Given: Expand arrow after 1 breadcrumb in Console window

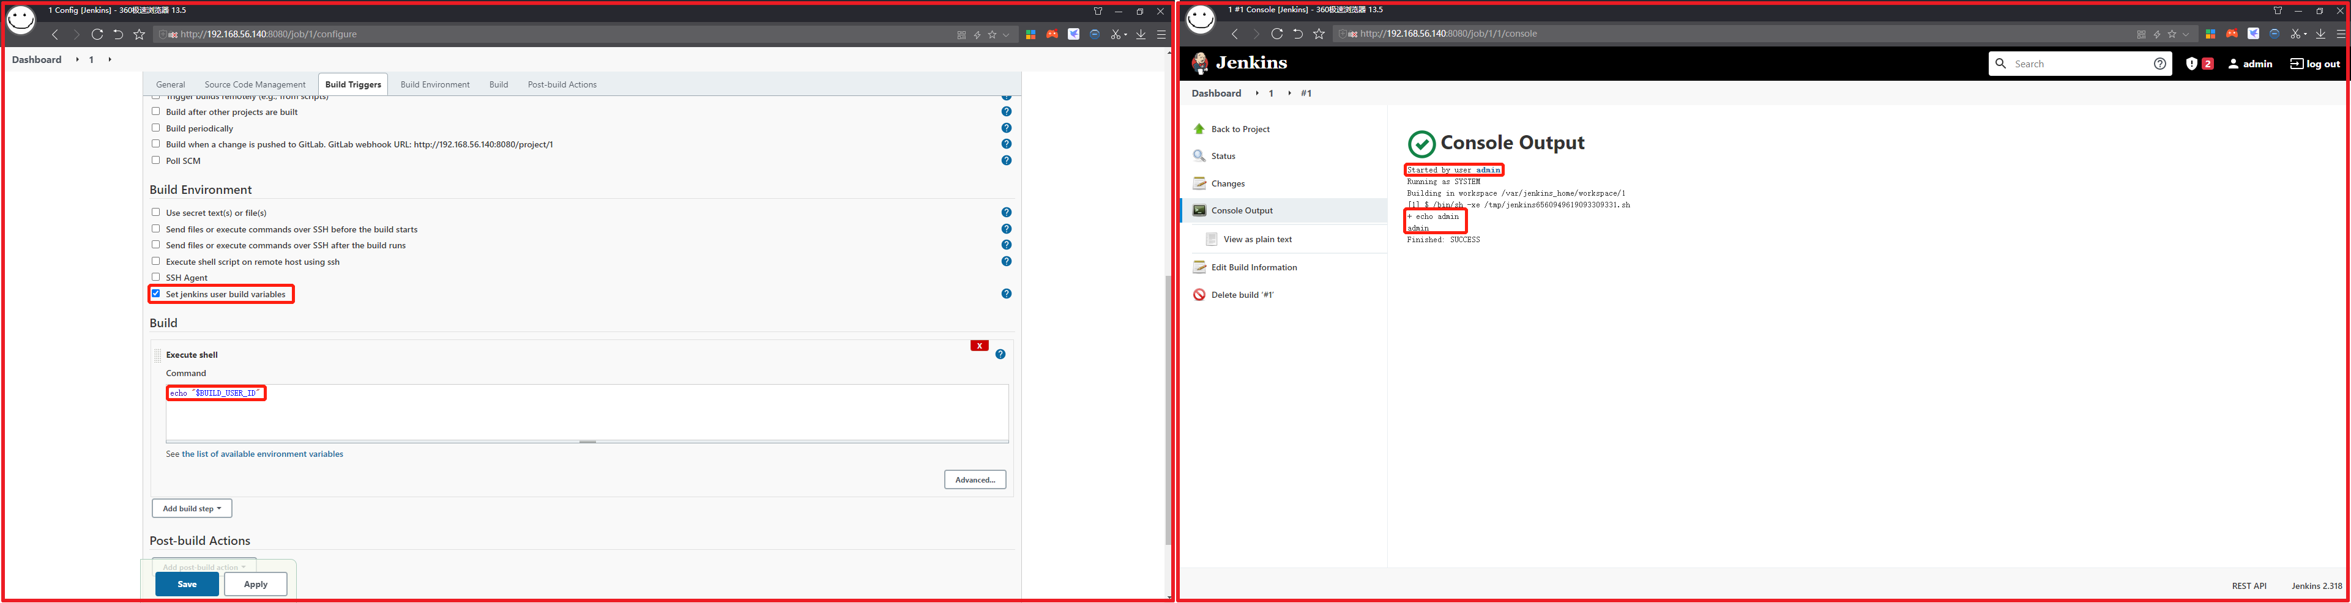Looking at the screenshot, I should (1289, 93).
